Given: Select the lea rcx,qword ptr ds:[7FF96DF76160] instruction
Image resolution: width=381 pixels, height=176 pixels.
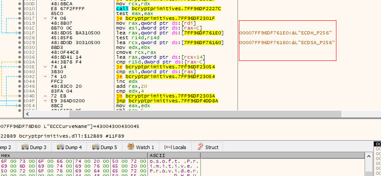Looking at the screenshot, I should [170, 42].
